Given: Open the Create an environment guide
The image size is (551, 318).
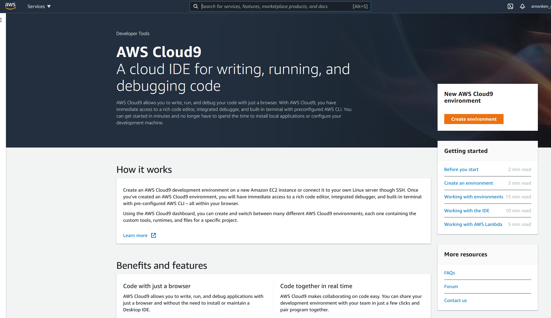Looking at the screenshot, I should click(x=468, y=183).
